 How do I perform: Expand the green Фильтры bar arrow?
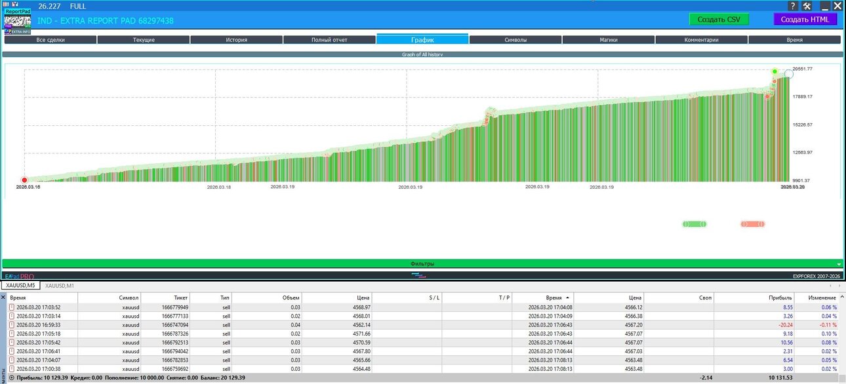pos(839,264)
